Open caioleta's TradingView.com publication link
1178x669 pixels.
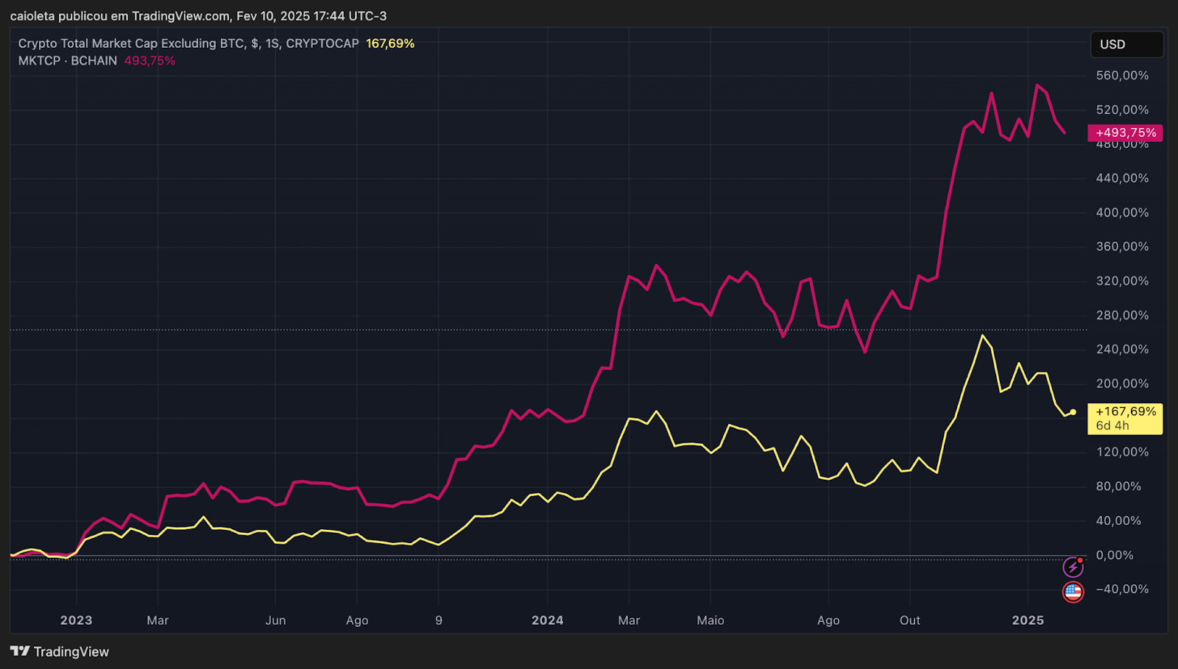point(179,15)
